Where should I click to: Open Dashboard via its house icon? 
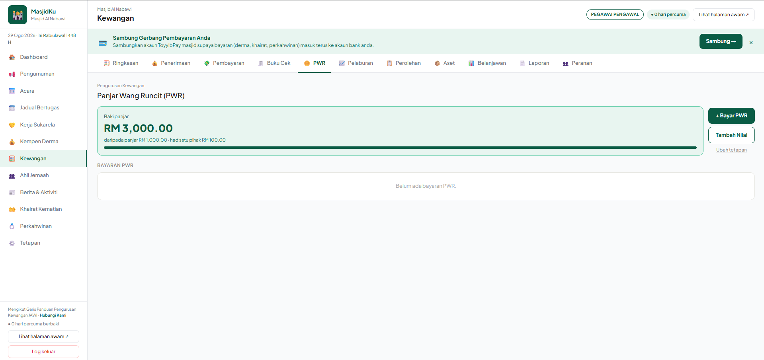[x=12, y=57]
